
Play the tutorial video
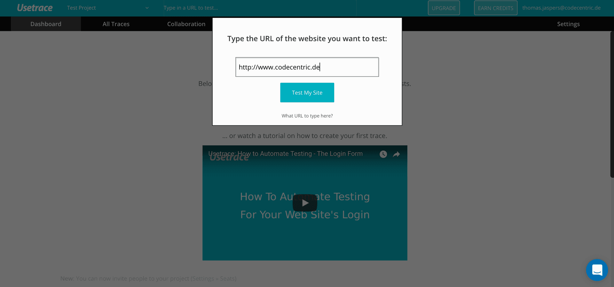coord(305,203)
